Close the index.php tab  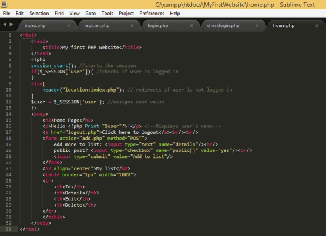pyautogui.click(x=68, y=26)
